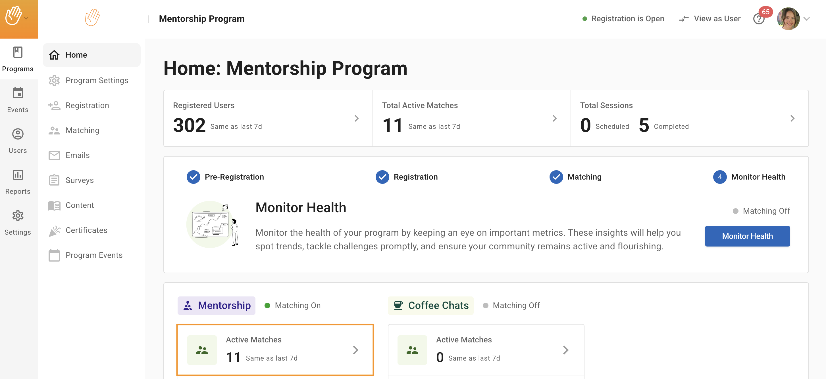Expand the Registered Users card chevron
The height and width of the screenshot is (379, 826).
tap(357, 119)
